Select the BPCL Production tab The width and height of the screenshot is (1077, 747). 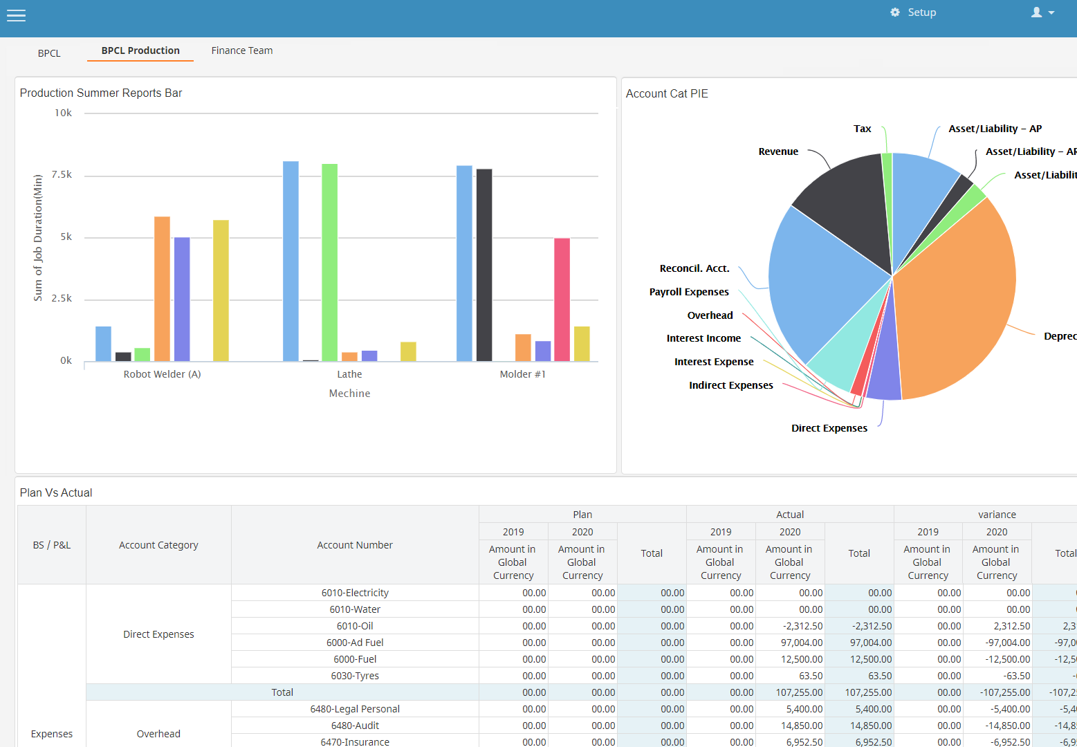coord(140,50)
